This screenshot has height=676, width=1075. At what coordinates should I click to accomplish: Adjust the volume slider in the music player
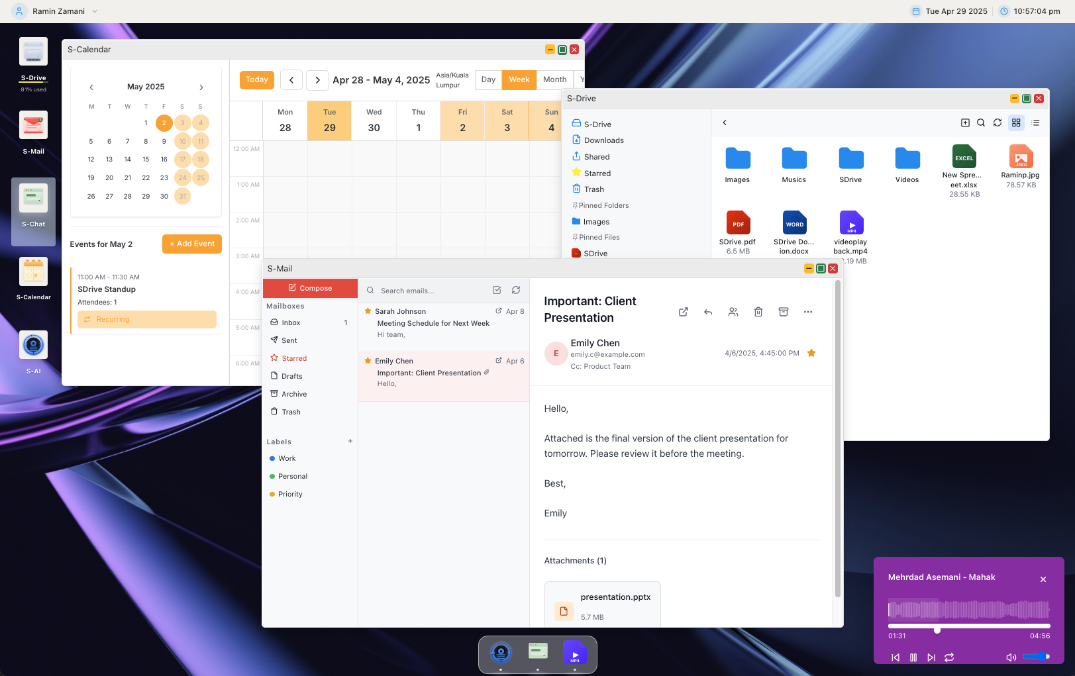point(1037,657)
